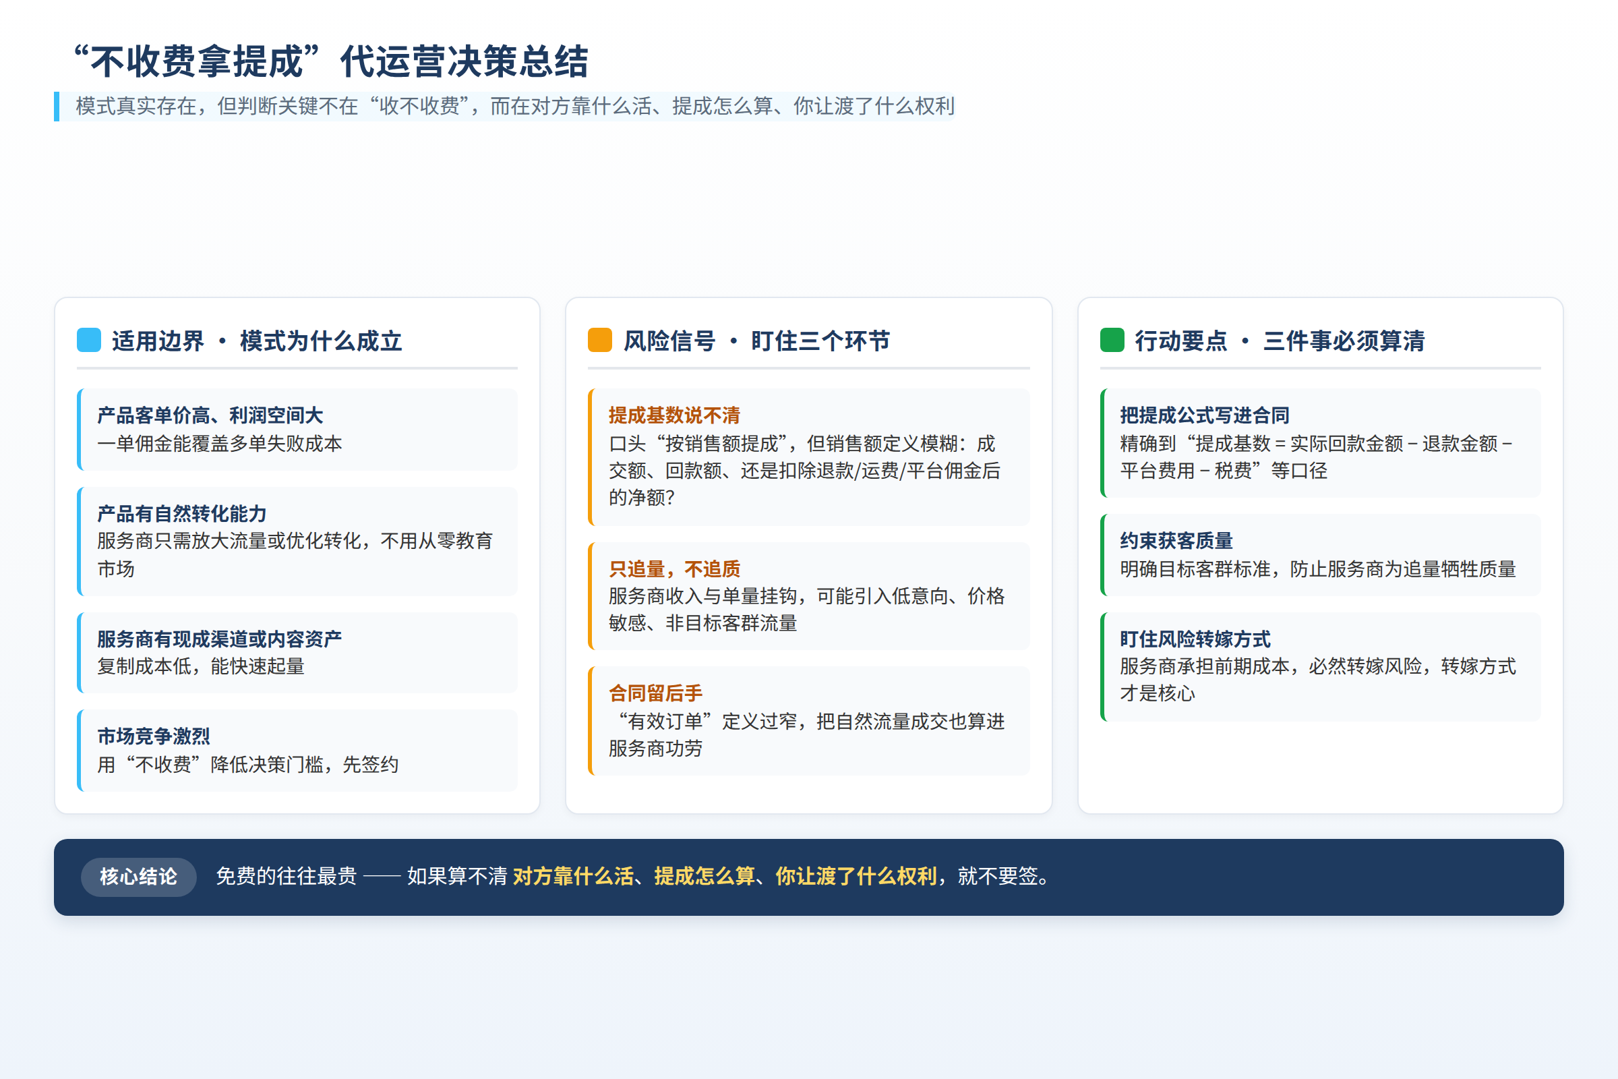Click the description starting 服务商只需放大流量
This screenshot has height=1079, width=1618.
(295, 554)
